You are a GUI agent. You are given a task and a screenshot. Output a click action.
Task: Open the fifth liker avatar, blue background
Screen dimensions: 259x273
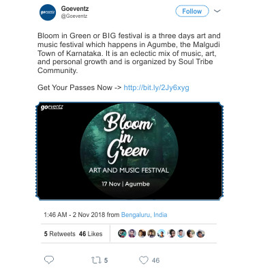point(162,233)
